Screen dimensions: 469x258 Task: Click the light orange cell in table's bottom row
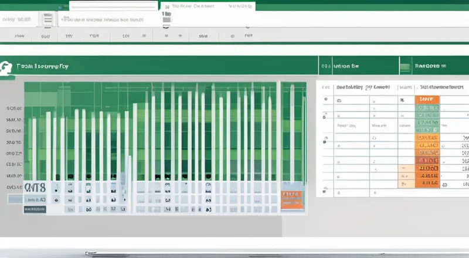coord(404,184)
